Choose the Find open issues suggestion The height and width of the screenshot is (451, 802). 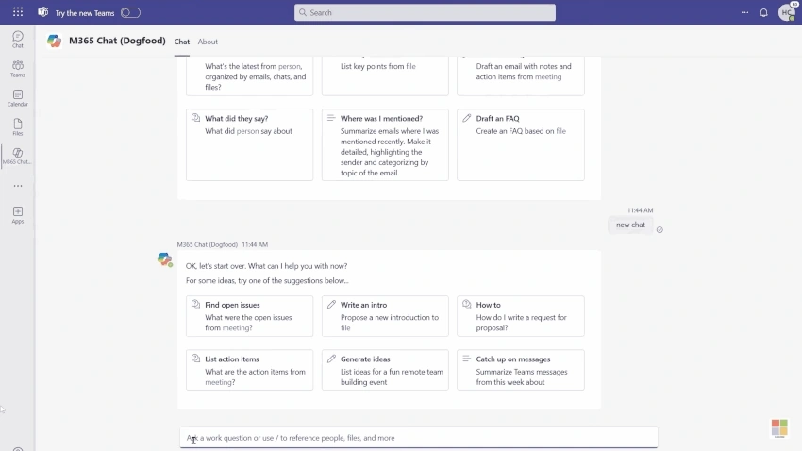pos(250,316)
